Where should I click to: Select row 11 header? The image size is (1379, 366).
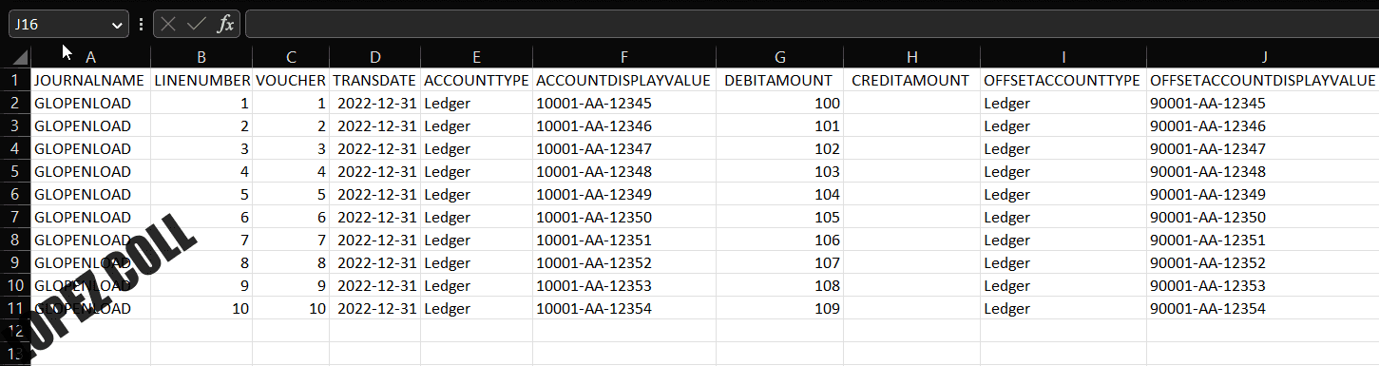click(x=15, y=308)
